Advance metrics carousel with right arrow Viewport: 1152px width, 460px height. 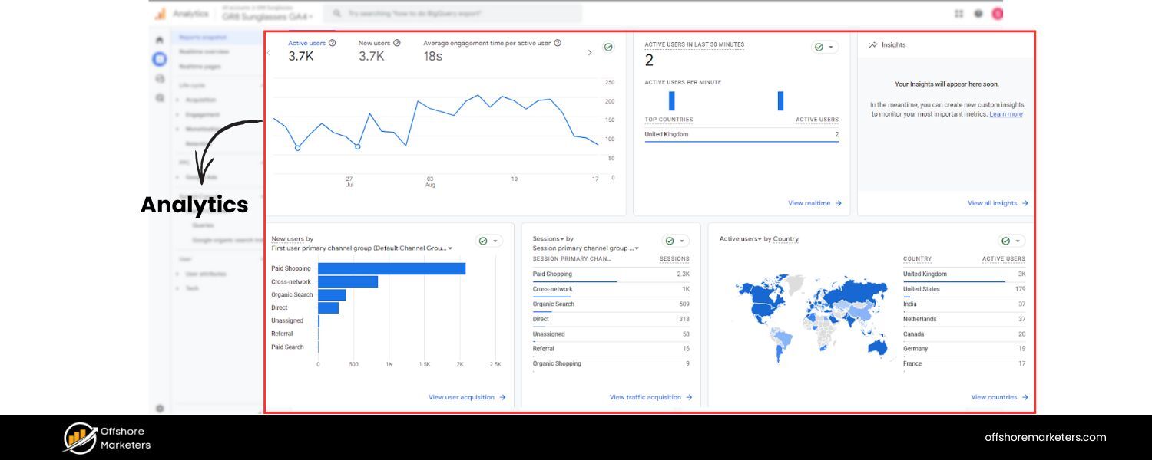point(589,53)
